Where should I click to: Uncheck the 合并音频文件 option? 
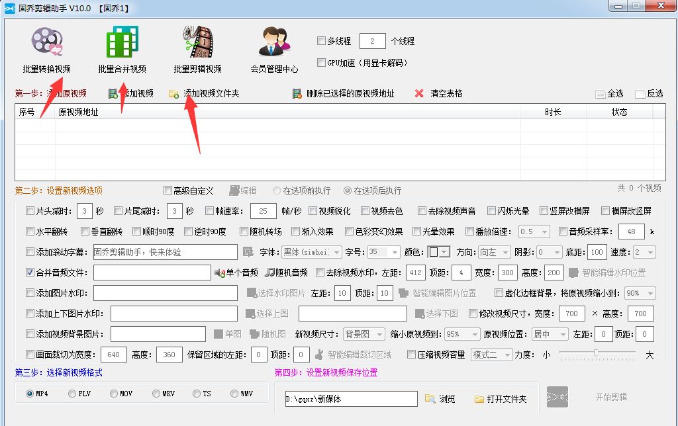pos(30,272)
